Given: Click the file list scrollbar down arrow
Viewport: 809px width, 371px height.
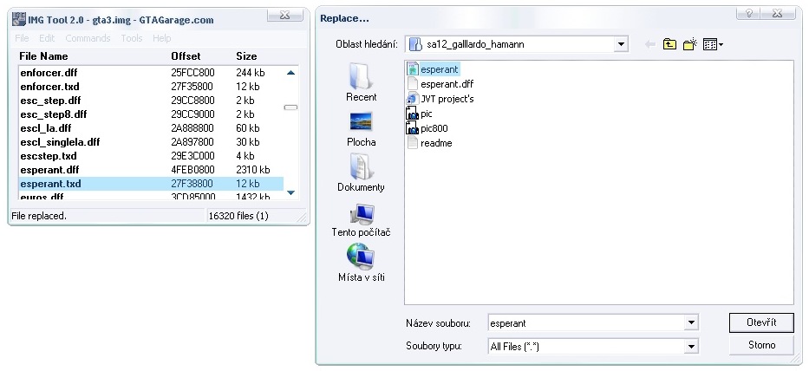Looking at the screenshot, I should (x=290, y=192).
